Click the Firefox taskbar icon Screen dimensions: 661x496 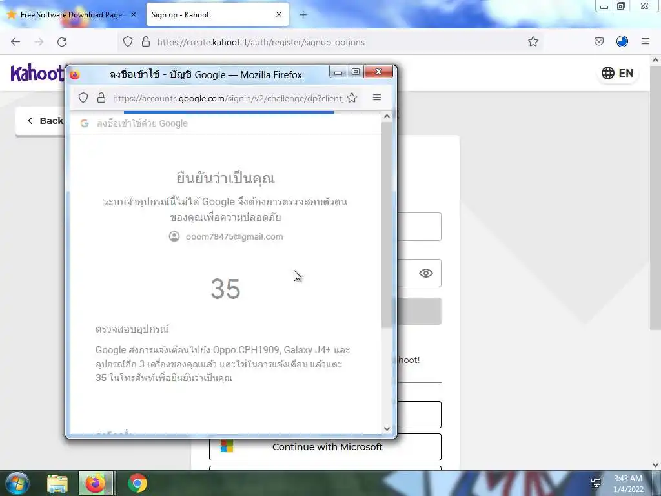point(96,483)
